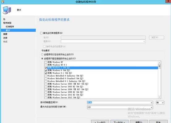Go to the 标准程序 step in sidebar
Screen dimensions: 171x123
10,27
